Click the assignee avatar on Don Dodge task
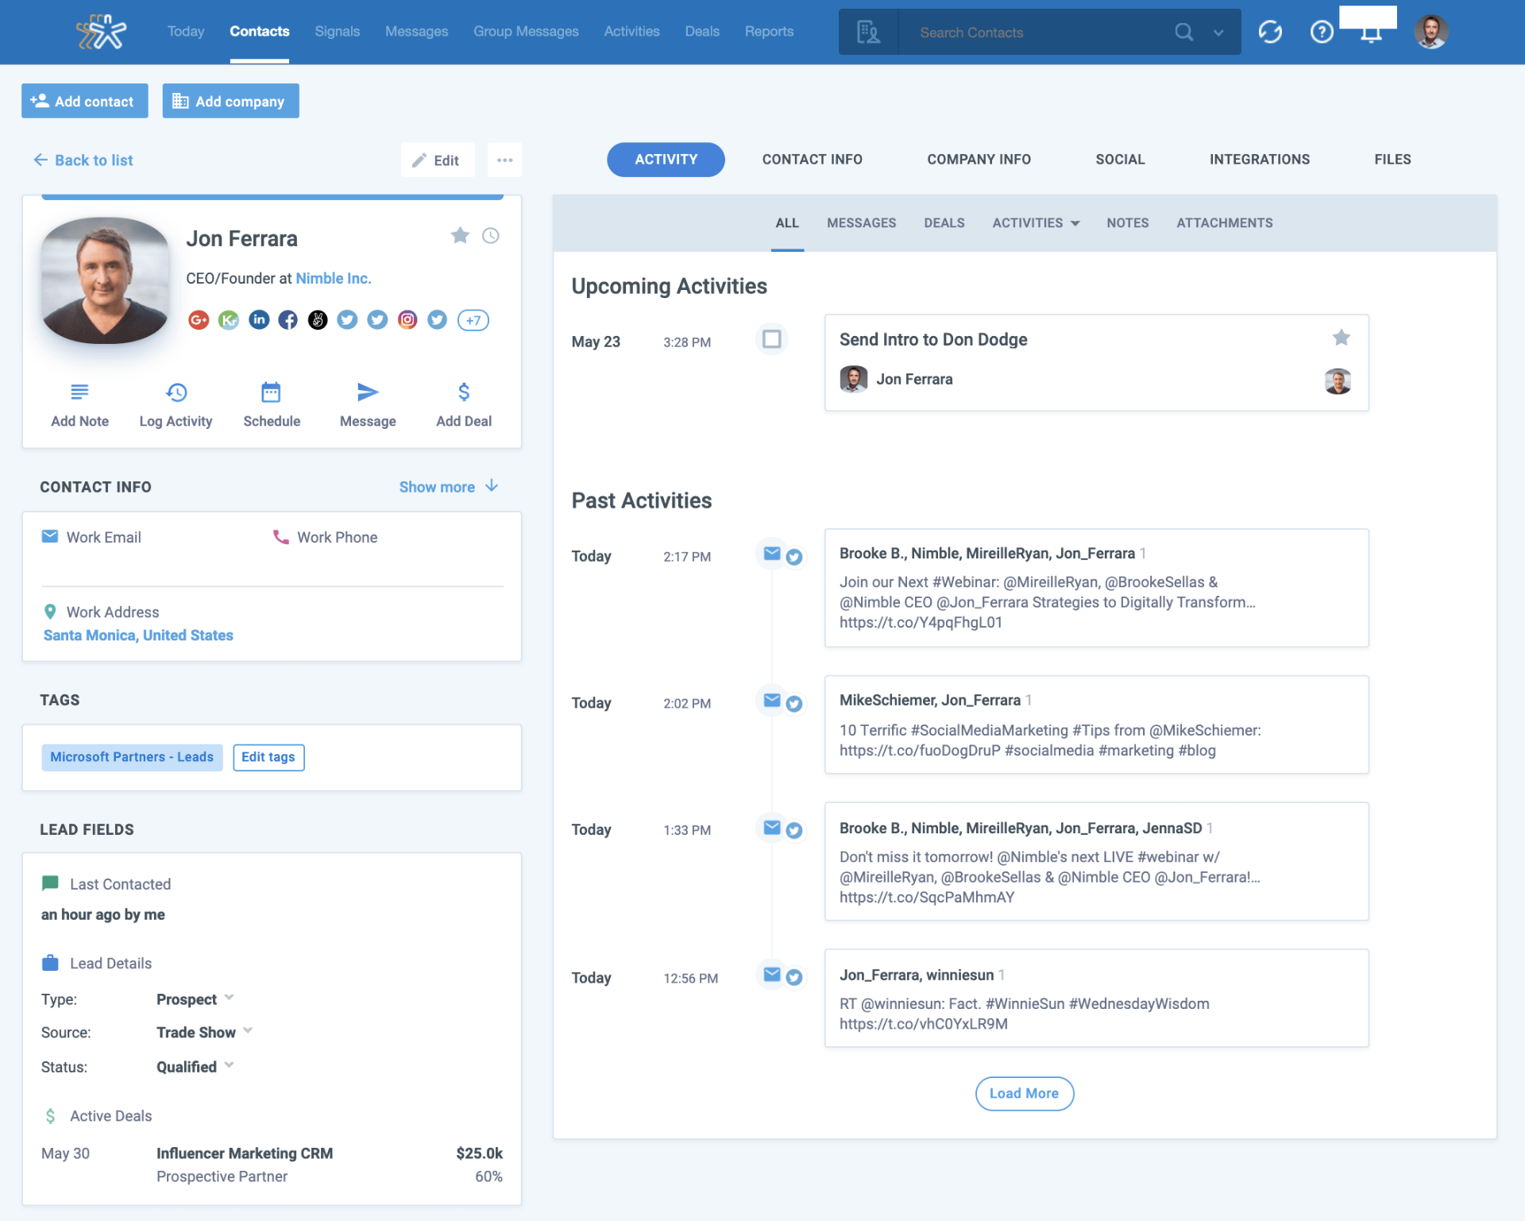The width and height of the screenshot is (1525, 1221). (x=1338, y=381)
